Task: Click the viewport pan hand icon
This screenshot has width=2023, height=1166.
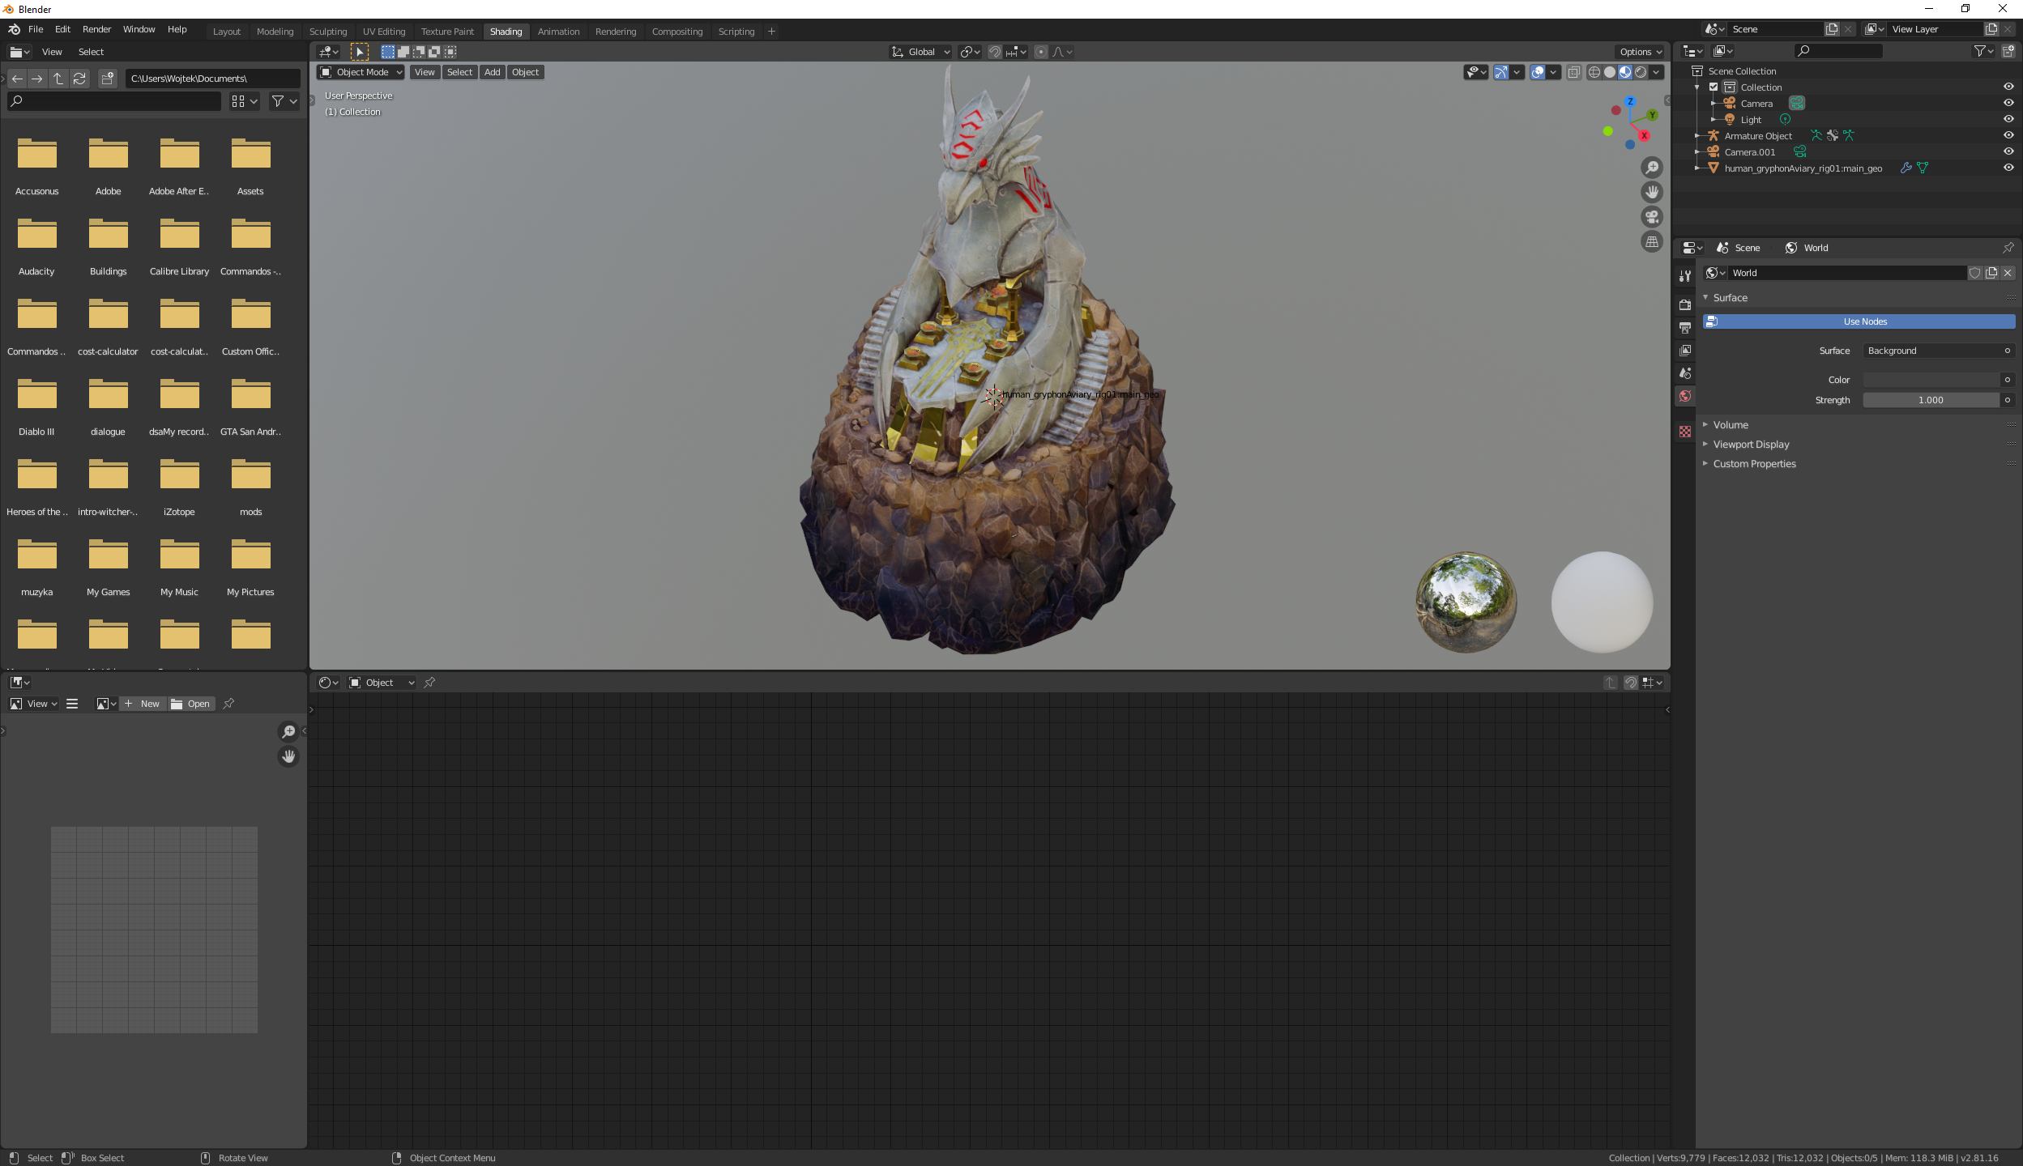Action: [1652, 192]
